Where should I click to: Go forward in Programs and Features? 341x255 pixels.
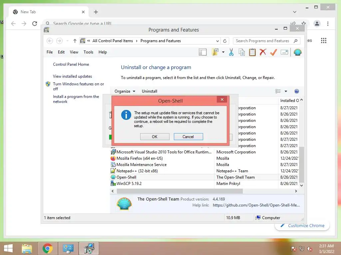[59, 41]
